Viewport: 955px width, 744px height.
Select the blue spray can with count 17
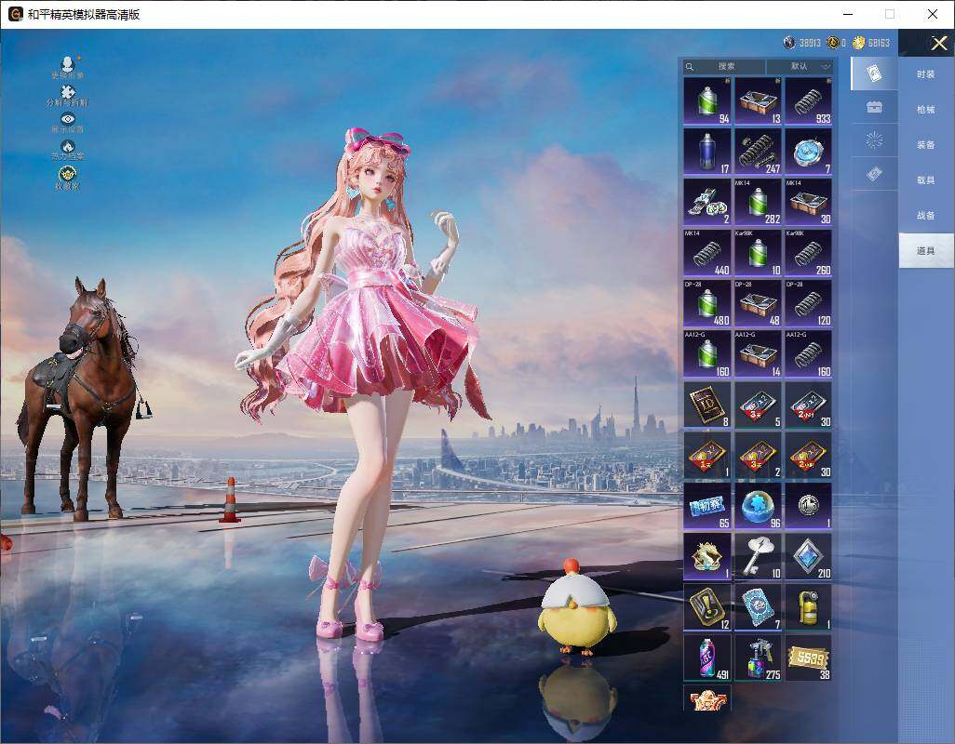point(706,152)
